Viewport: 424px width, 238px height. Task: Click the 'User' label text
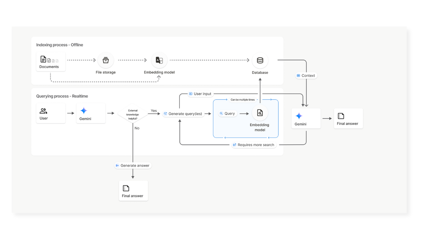point(44,118)
